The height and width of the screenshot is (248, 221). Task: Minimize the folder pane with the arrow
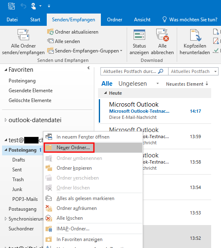(x=89, y=68)
